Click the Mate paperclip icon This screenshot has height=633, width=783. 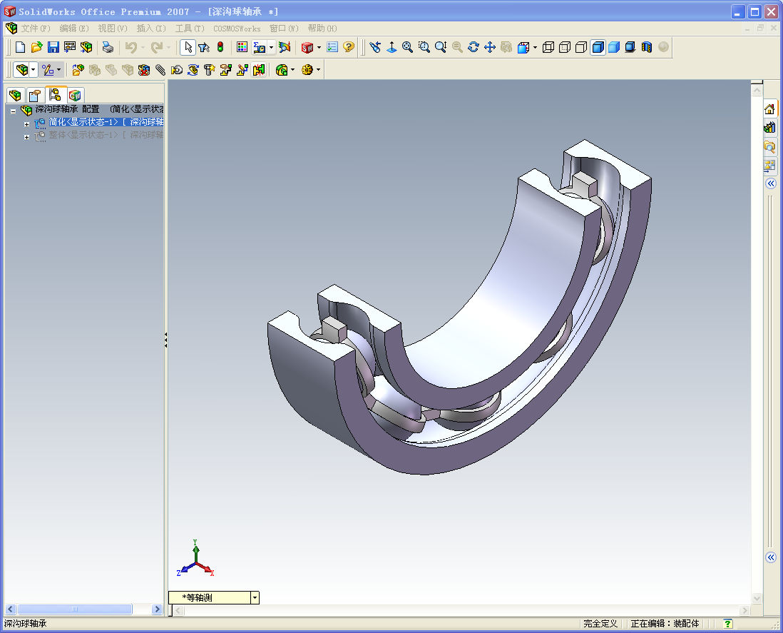(160, 70)
